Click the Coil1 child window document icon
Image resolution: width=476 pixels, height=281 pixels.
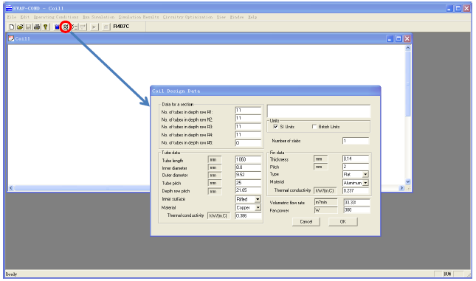pos(11,38)
